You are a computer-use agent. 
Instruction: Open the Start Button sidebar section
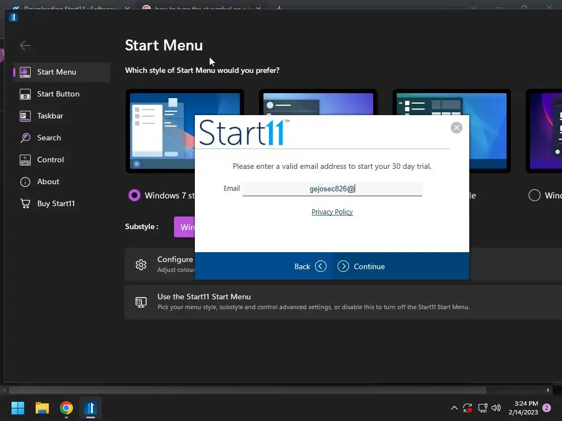coord(61,94)
